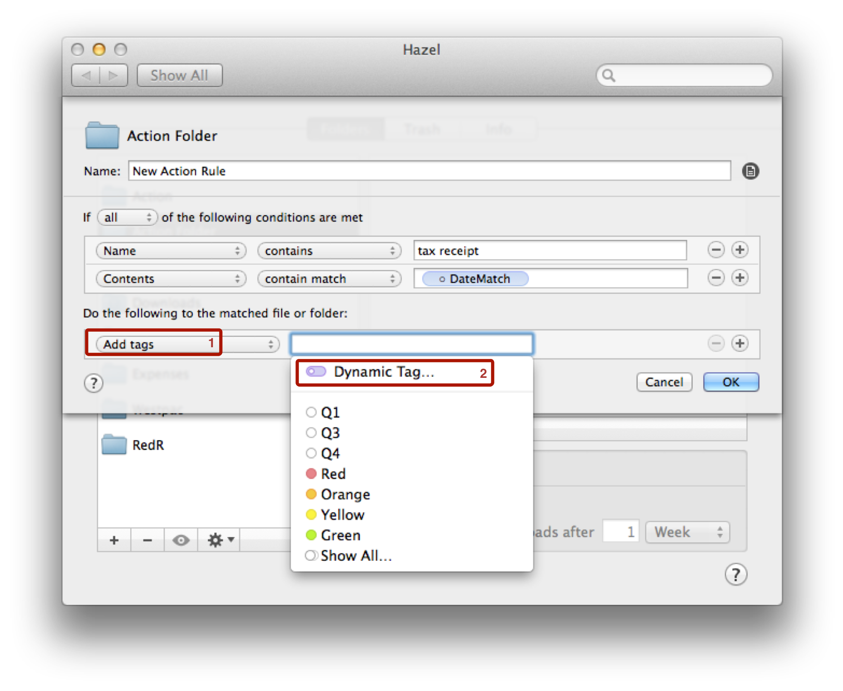This screenshot has height=691, width=843.
Task: Add another action with the plus button
Action: 740,343
